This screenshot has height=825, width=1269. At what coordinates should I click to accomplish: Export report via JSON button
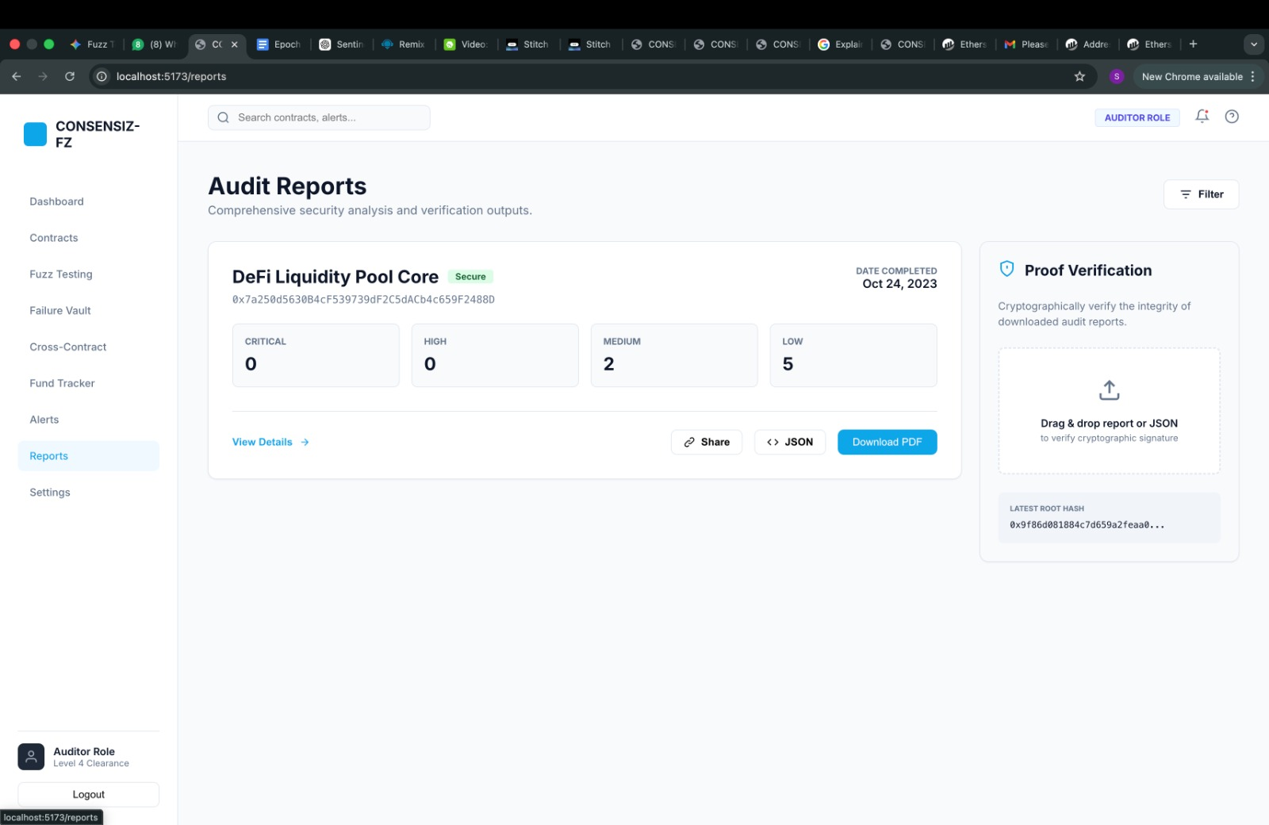(x=790, y=442)
